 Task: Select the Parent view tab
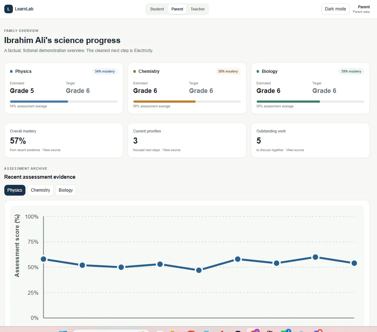177,9
